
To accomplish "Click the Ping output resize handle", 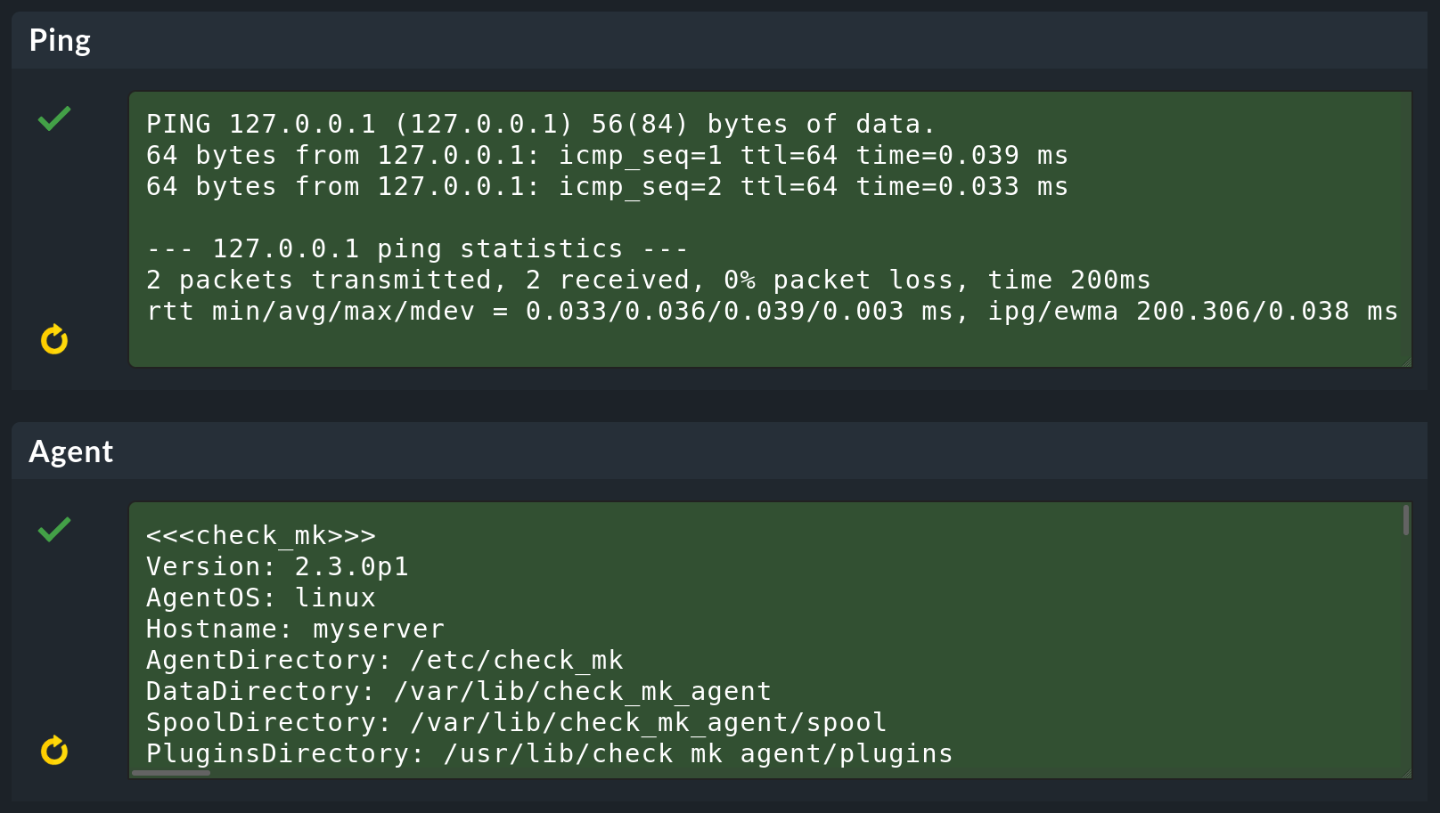I will [x=1407, y=362].
